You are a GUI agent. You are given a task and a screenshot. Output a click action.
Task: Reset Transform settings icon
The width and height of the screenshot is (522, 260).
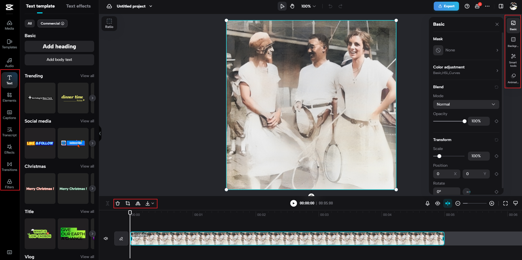[496, 140]
